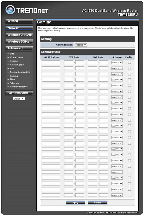144x216 pixels.
Task: Click the TEW-812DRU model text
Action: coord(128,15)
